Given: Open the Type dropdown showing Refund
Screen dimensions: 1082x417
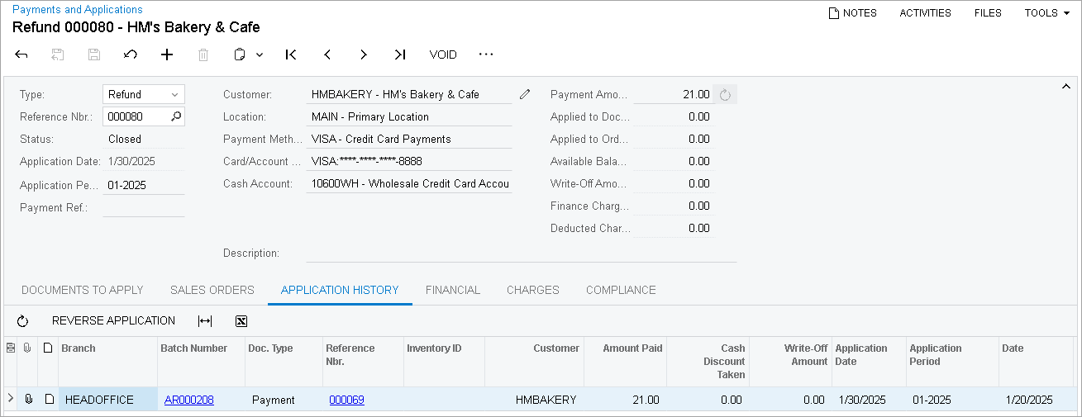Looking at the screenshot, I should [x=144, y=94].
